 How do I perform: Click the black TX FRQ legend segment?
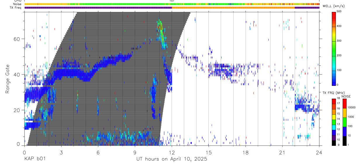coord(334,142)
